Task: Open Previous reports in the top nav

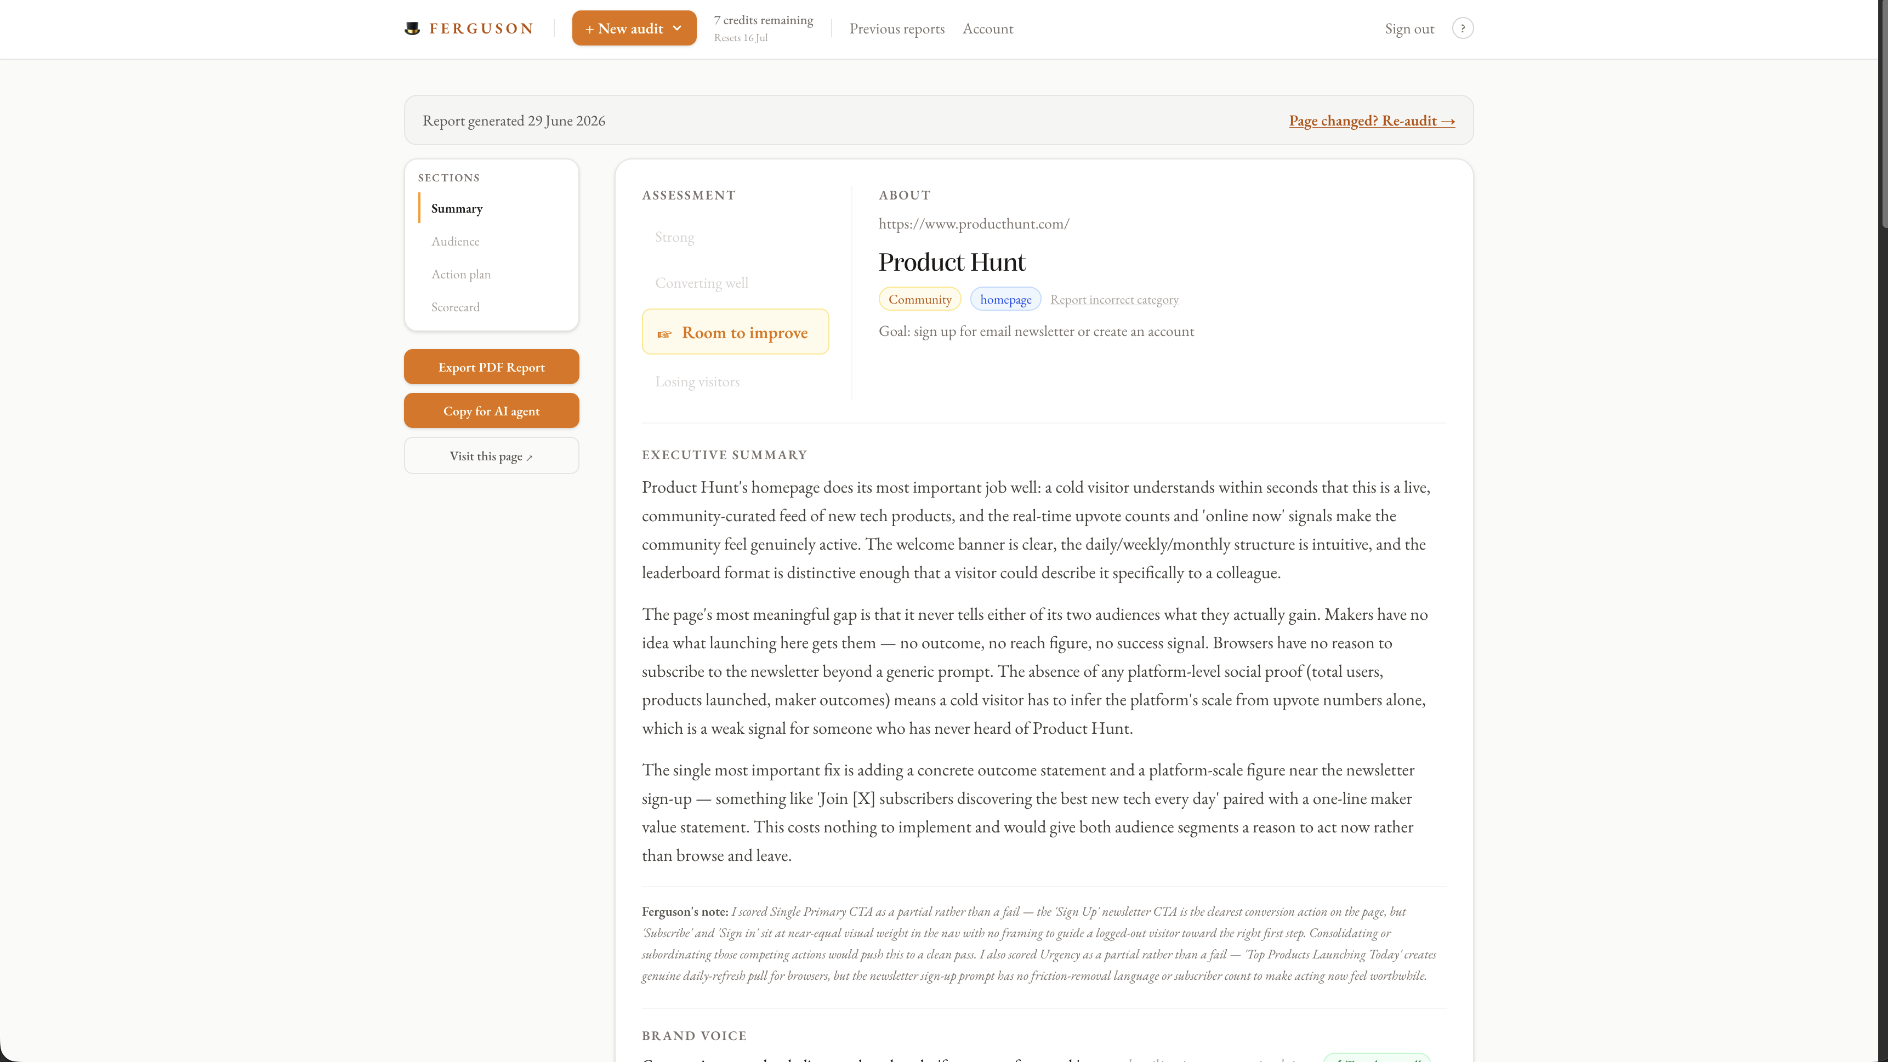Action: 896,28
